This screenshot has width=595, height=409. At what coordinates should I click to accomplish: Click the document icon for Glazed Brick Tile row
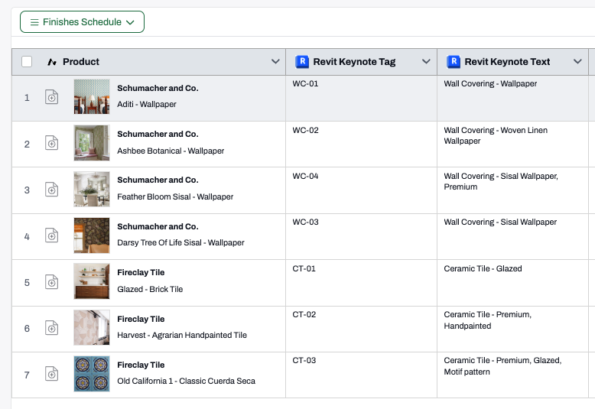(x=51, y=282)
